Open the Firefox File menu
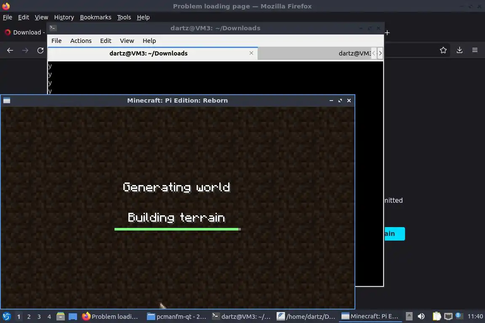Image resolution: width=485 pixels, height=323 pixels. click(8, 17)
